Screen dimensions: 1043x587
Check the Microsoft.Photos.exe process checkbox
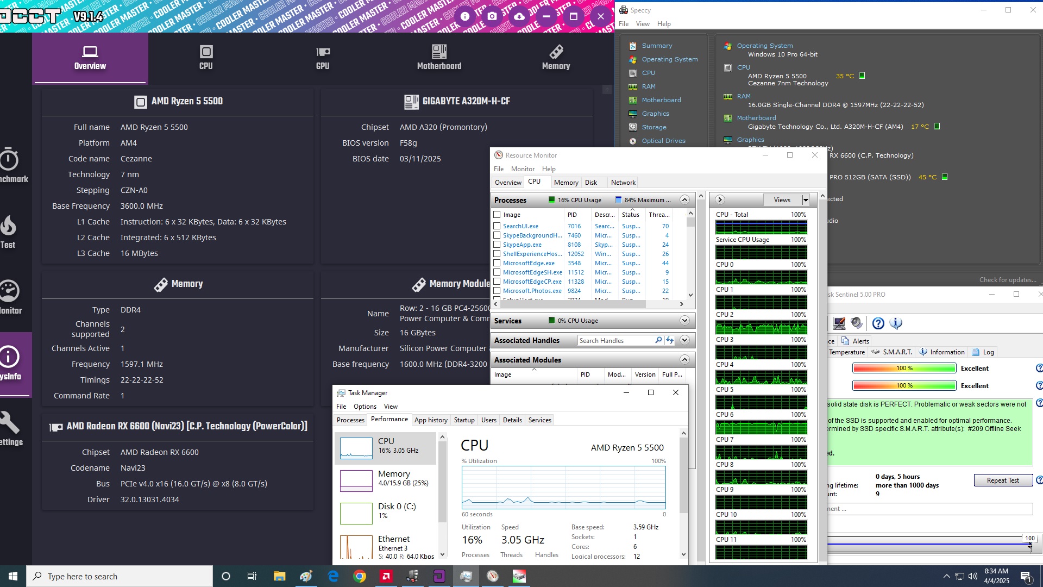(x=497, y=291)
